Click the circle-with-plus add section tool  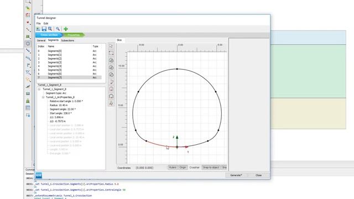click(111, 60)
